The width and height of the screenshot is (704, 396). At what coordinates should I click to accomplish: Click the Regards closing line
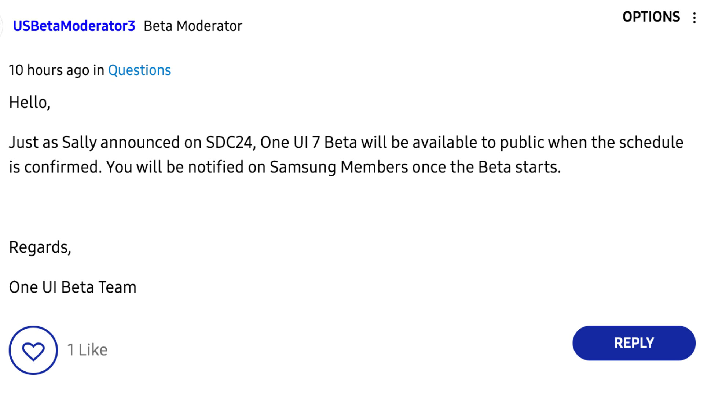tap(40, 247)
